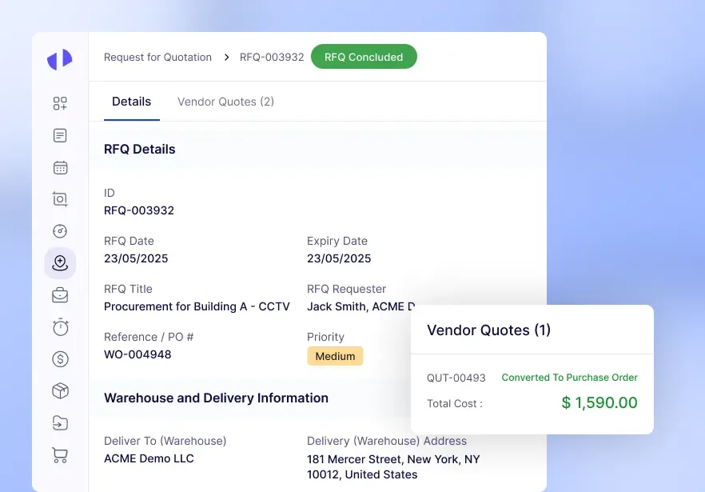
Task: Open the asset scan sidebar icon
Action: click(60, 199)
